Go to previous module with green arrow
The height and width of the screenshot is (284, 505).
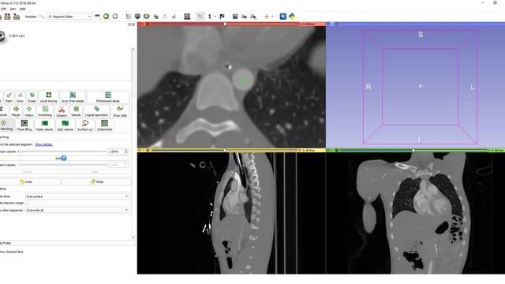click(106, 16)
